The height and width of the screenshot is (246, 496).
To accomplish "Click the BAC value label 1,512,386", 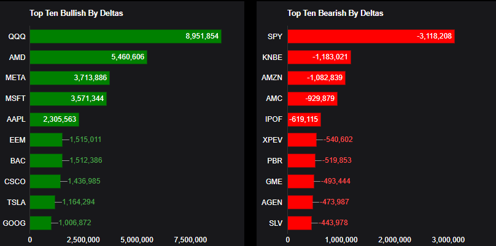I will 86,161.
